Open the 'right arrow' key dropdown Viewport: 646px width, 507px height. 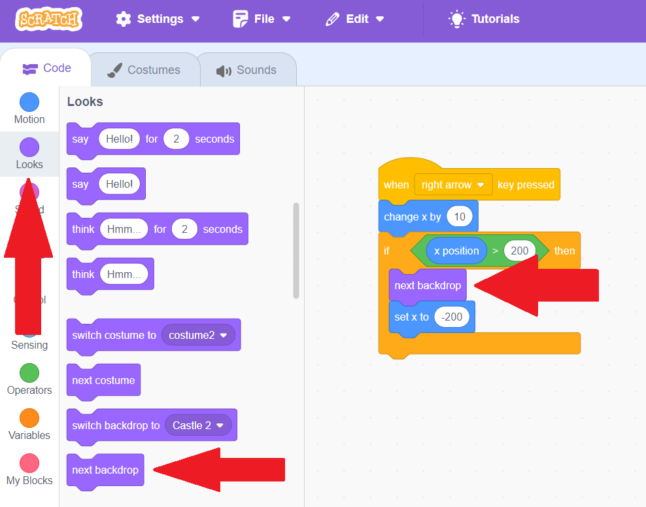[x=453, y=184]
